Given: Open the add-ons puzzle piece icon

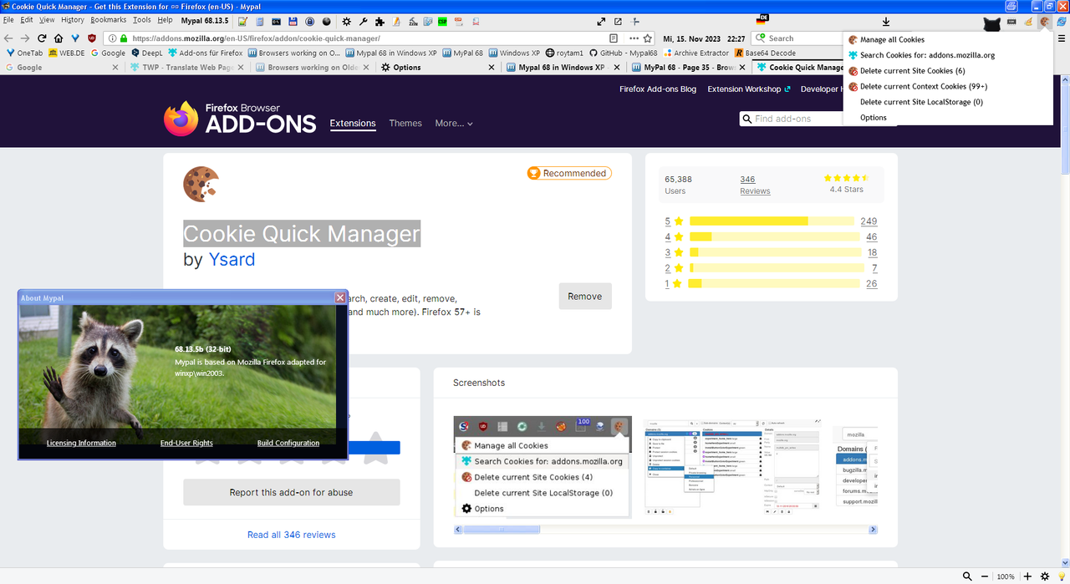Looking at the screenshot, I should (x=380, y=22).
